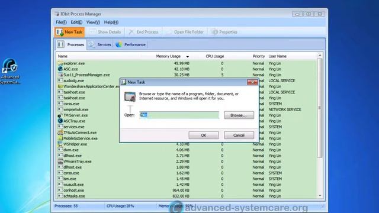Select the wuauclt.exe process
Image resolution: width=379 pixels, height=213 pixels.
pos(187,185)
